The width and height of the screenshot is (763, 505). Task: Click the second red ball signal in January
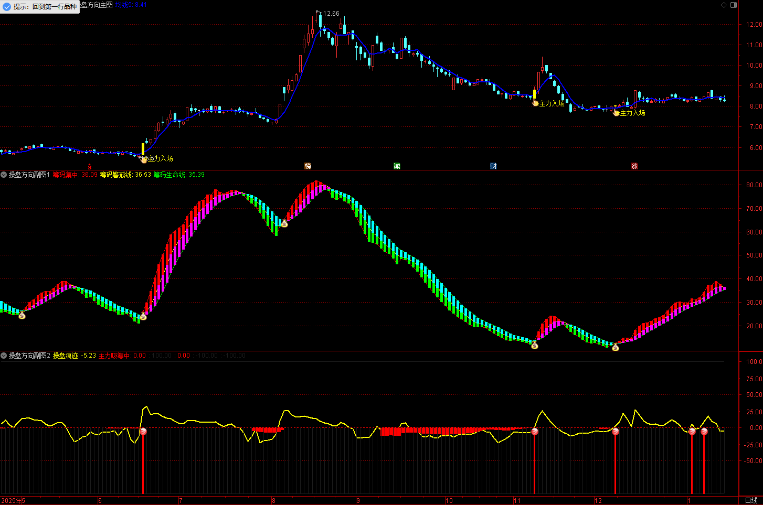(x=704, y=432)
